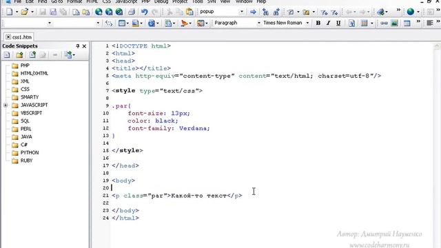Open the Format menu
Image resolution: width=441 pixels, height=248 pixels.
(74, 1)
